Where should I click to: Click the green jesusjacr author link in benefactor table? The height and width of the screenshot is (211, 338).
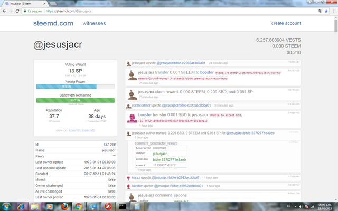159,154
